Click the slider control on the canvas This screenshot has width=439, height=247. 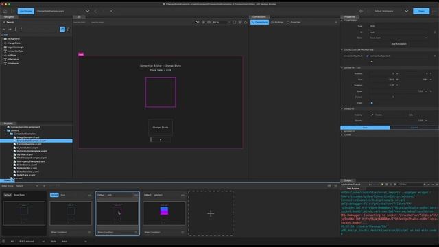click(161, 139)
